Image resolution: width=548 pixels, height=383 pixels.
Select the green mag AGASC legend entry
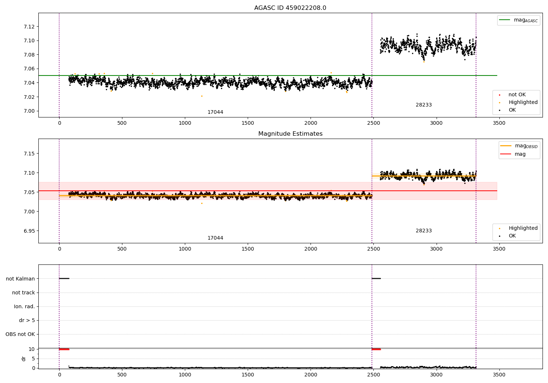[x=518, y=20]
